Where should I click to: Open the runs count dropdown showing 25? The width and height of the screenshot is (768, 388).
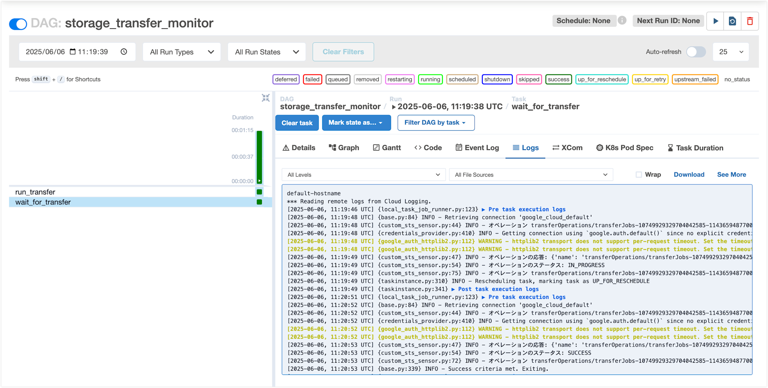pyautogui.click(x=731, y=52)
